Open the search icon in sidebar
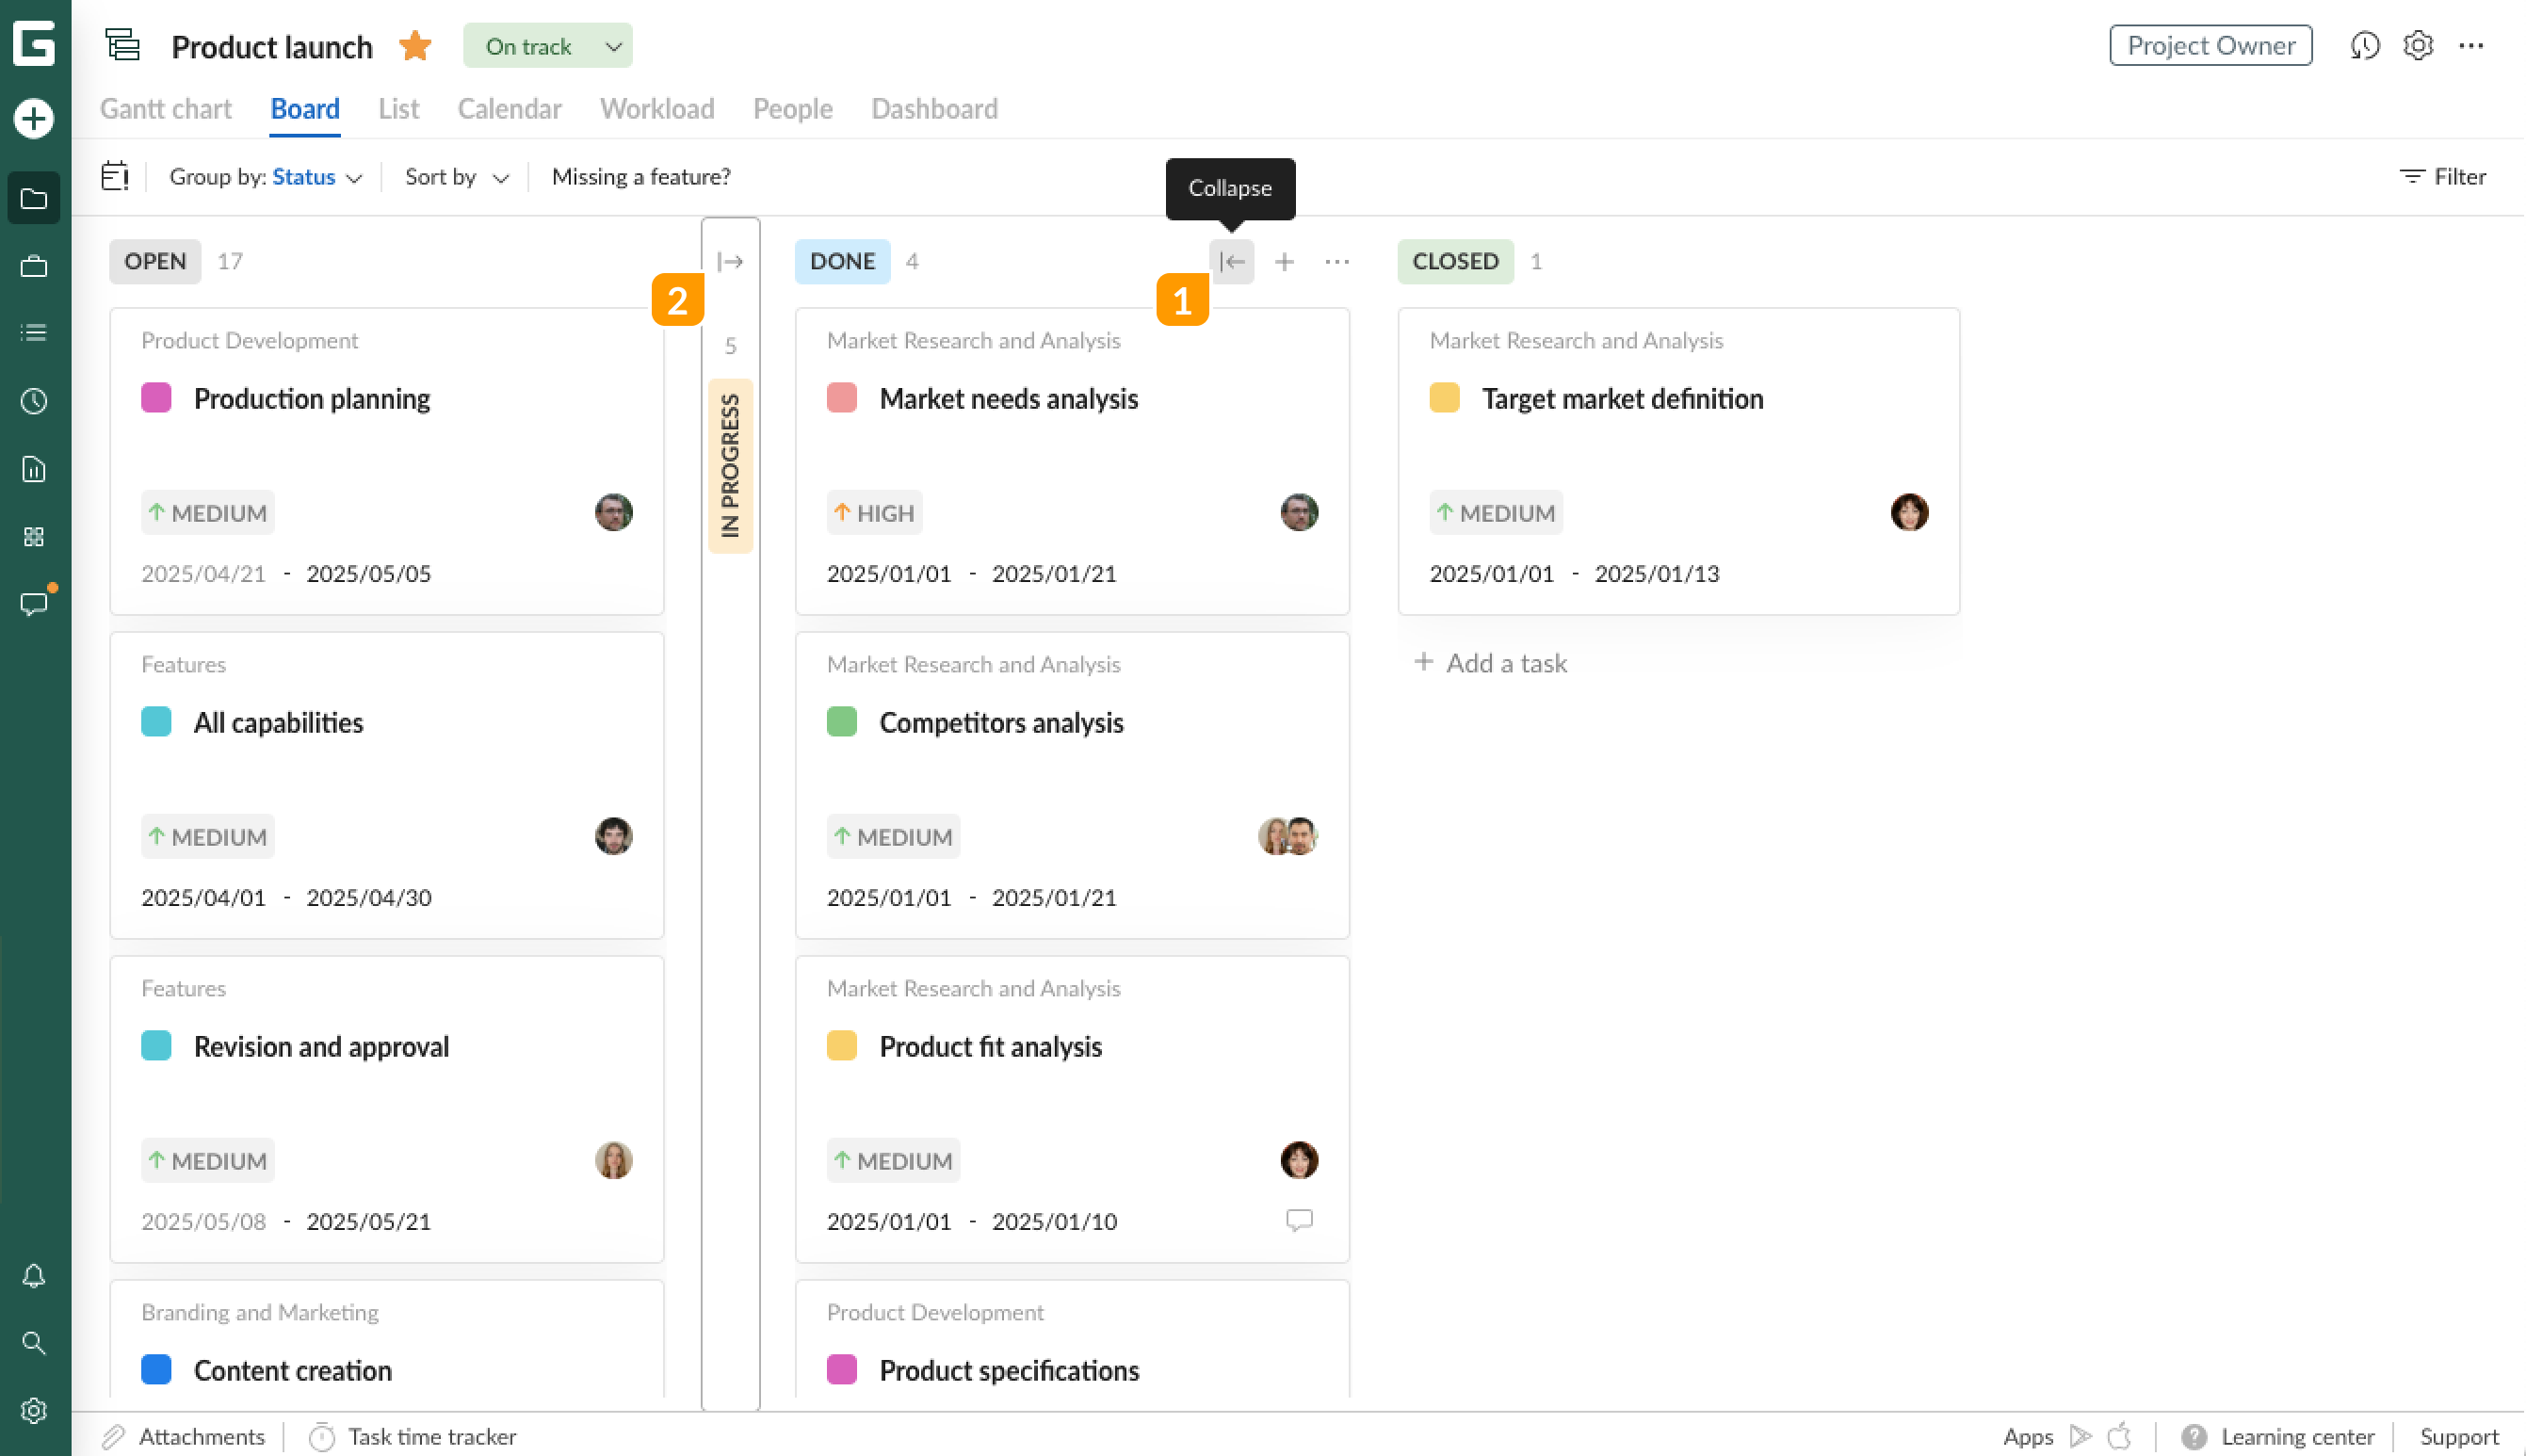Viewport: 2526px width, 1456px height. pyautogui.click(x=33, y=1343)
